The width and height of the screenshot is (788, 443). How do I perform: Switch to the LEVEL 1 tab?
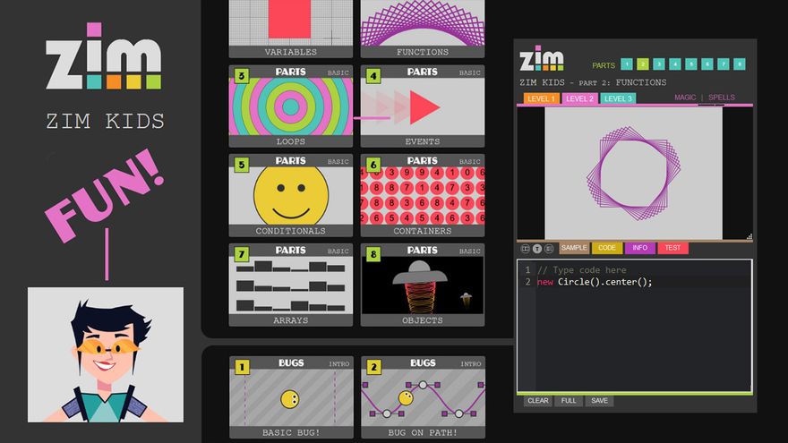541,98
